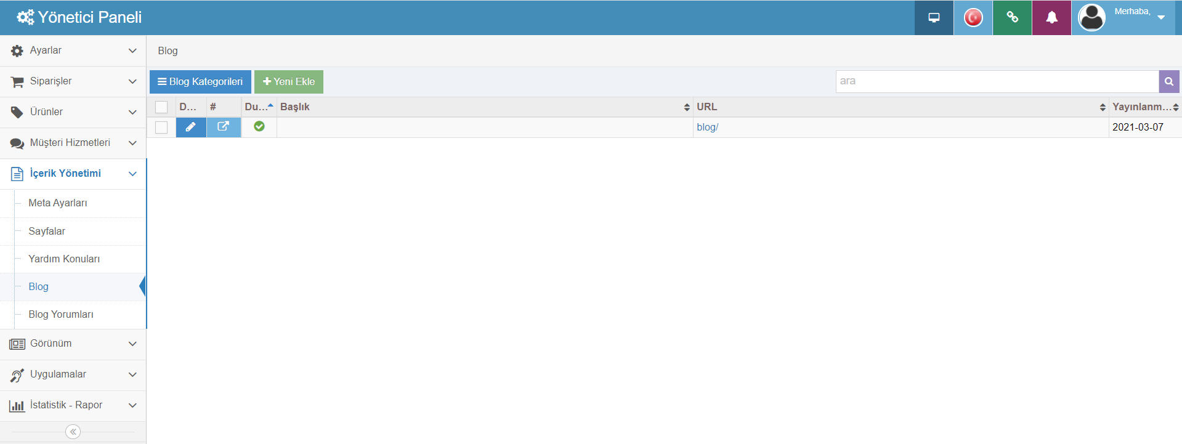Open blog post via external link icon
The height and width of the screenshot is (444, 1182).
tap(224, 127)
